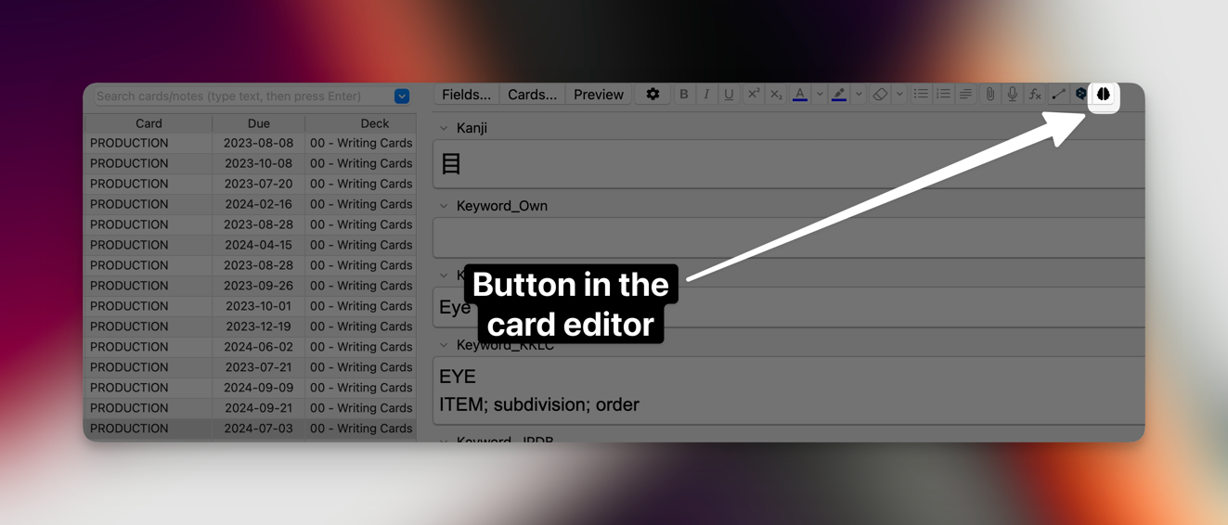Viewport: 1228px width, 525px height.
Task: Toggle italic formatting
Action: pyautogui.click(x=706, y=95)
